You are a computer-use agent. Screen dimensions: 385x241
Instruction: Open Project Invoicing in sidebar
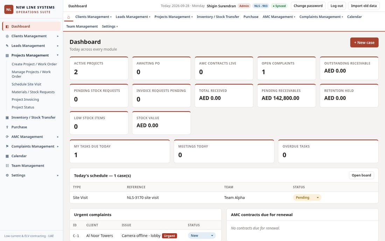point(25,100)
